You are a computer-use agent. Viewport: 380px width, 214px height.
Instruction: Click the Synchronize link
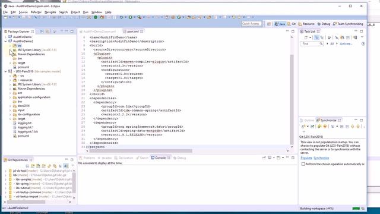point(321,158)
